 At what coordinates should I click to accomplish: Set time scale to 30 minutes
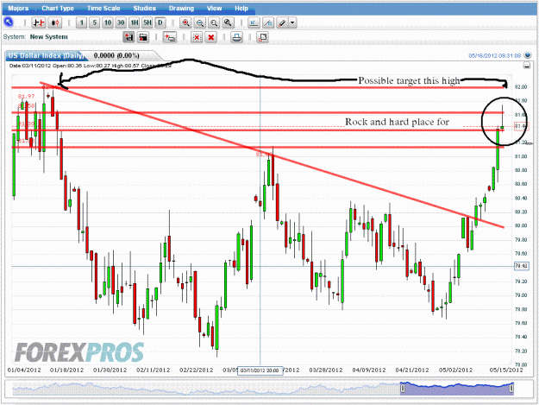pos(121,23)
